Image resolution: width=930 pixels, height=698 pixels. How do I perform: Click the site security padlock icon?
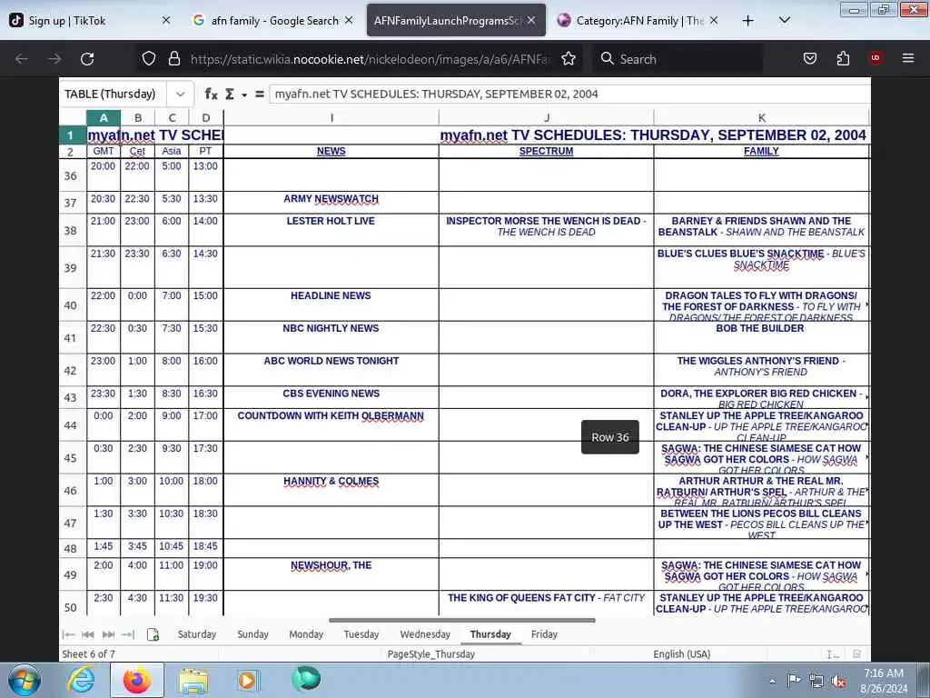point(173,58)
